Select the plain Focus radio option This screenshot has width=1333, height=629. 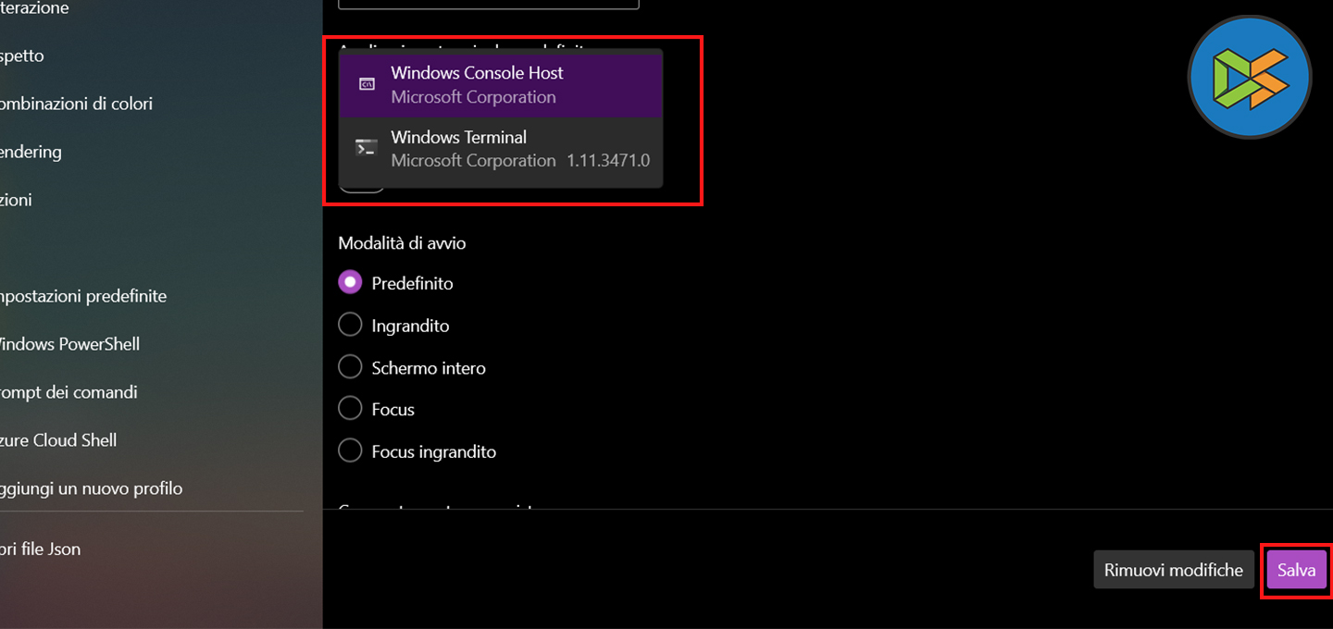tap(350, 409)
